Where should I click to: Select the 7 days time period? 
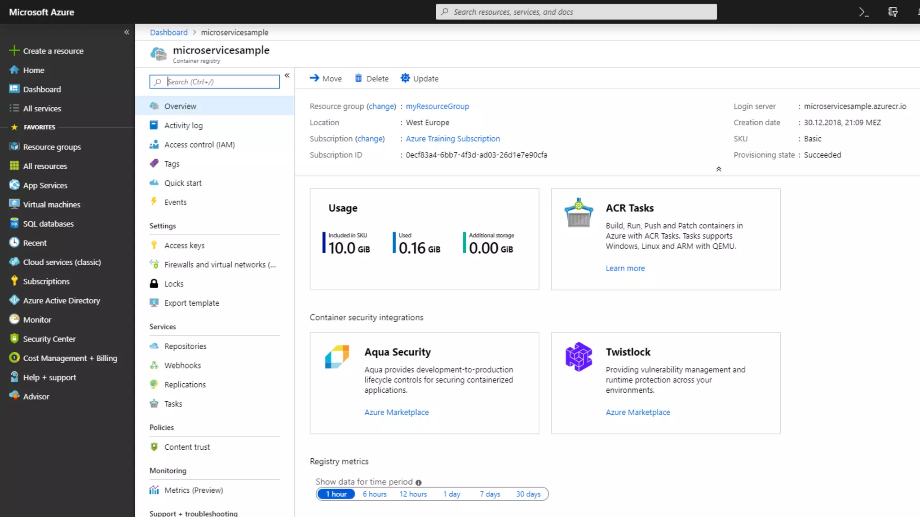click(490, 494)
